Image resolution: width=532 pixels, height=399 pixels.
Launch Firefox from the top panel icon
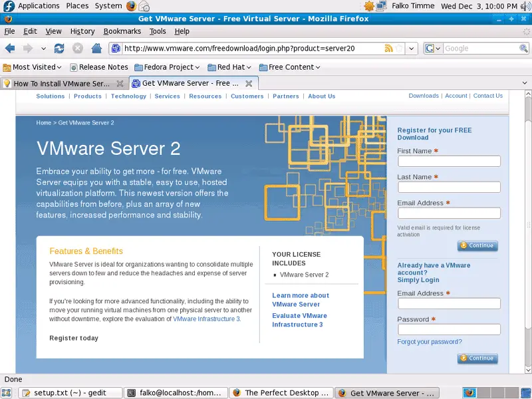tap(131, 6)
